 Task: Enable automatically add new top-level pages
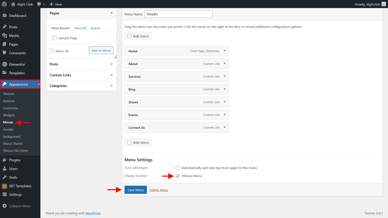pyautogui.click(x=178, y=168)
